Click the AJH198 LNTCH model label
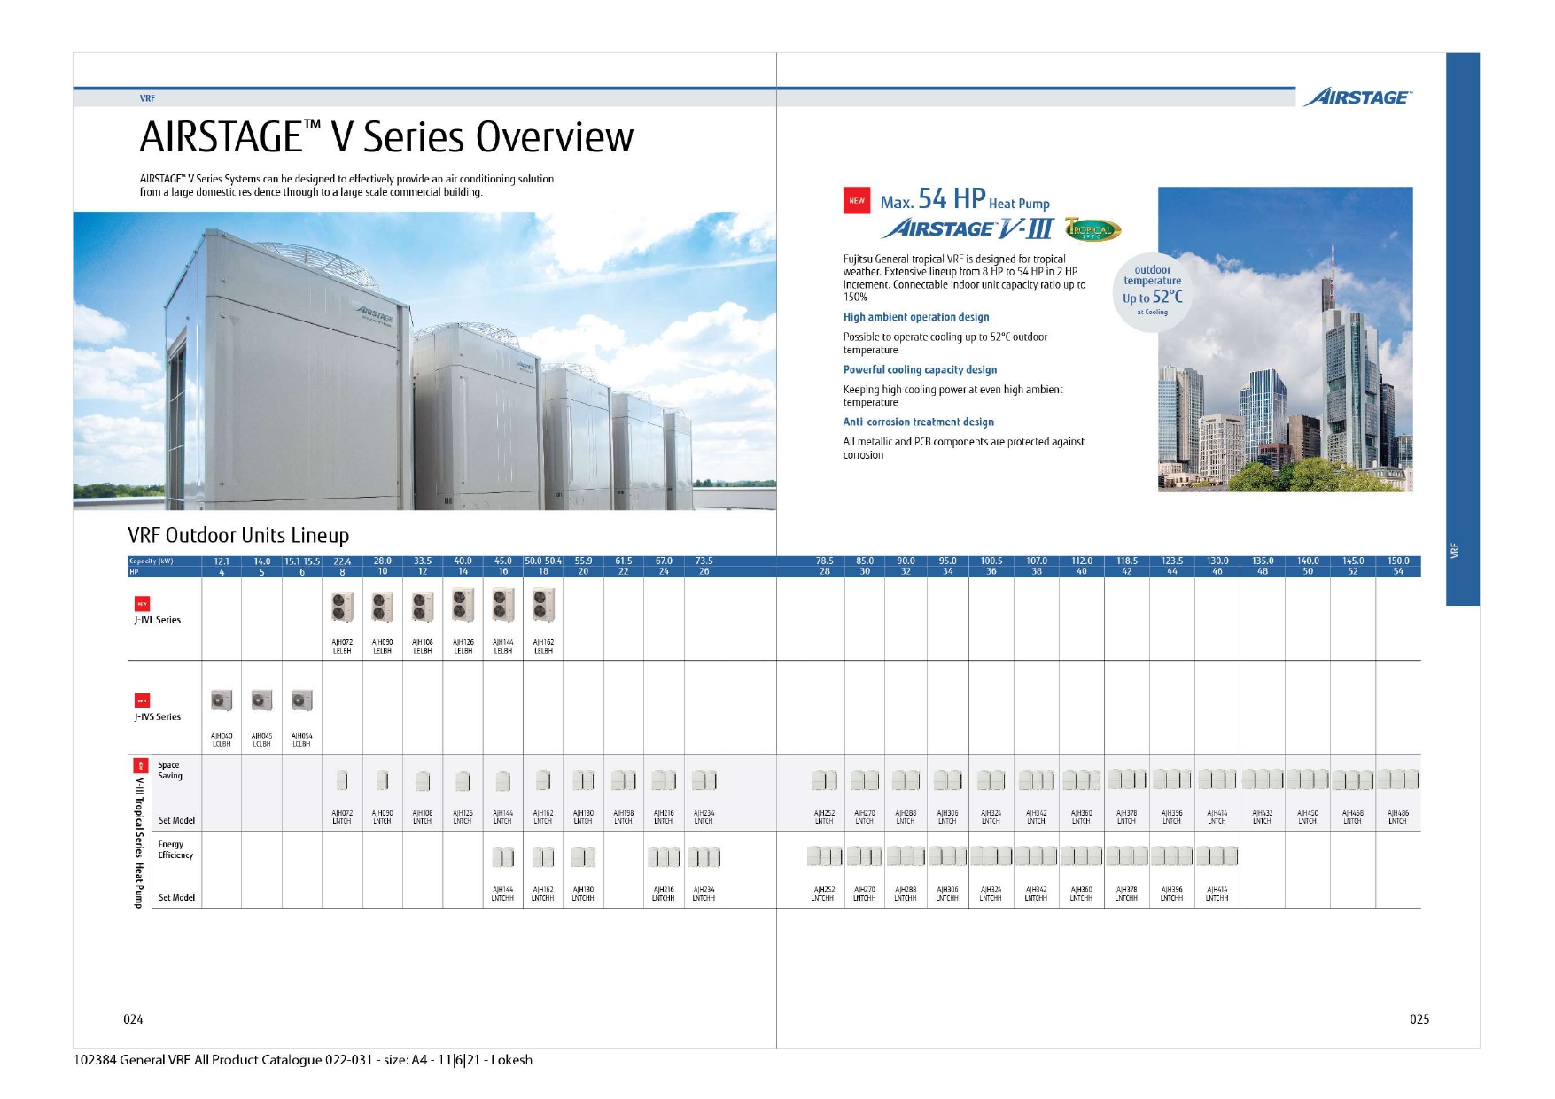Viewport: 1555px width, 1099px height. pos(624,817)
